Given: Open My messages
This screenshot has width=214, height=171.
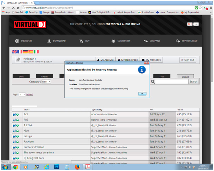Looking at the screenshot, I should pyautogui.click(x=151, y=60).
